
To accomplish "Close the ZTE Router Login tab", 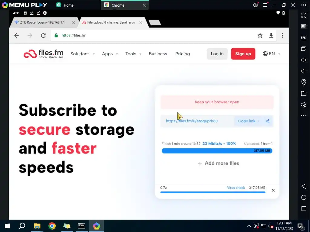I will pos(74,23).
